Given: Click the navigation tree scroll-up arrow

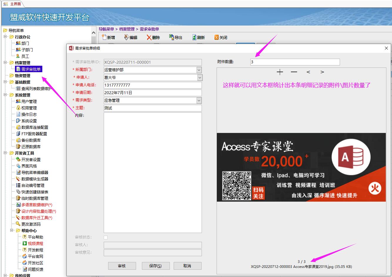Looking at the screenshot, I should pyautogui.click(x=94, y=33).
